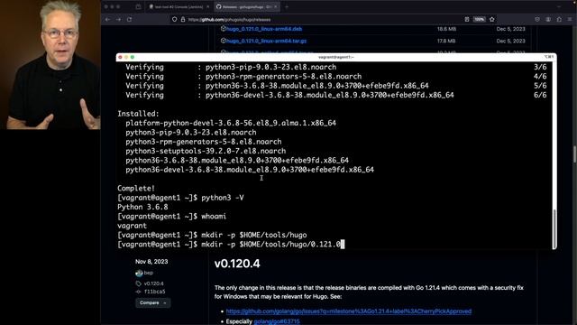The width and height of the screenshot is (577, 325).
Task: Open the golang/go#63715 issue link
Action: click(277, 321)
